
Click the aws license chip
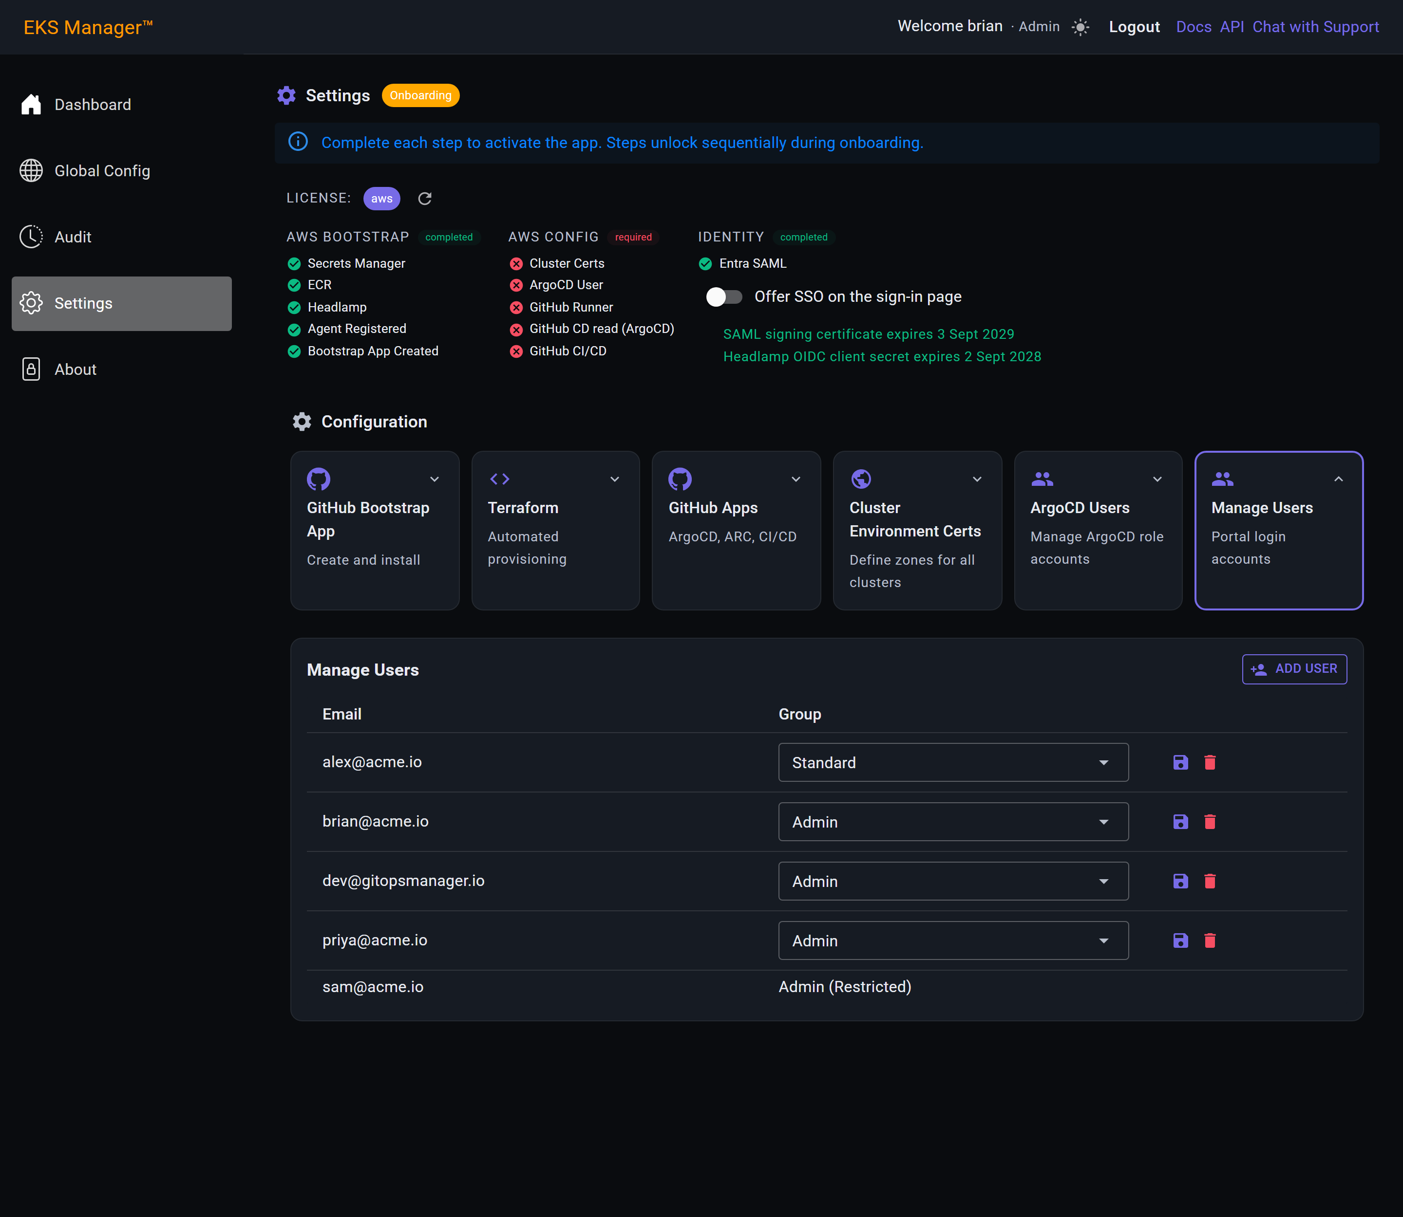coord(381,198)
